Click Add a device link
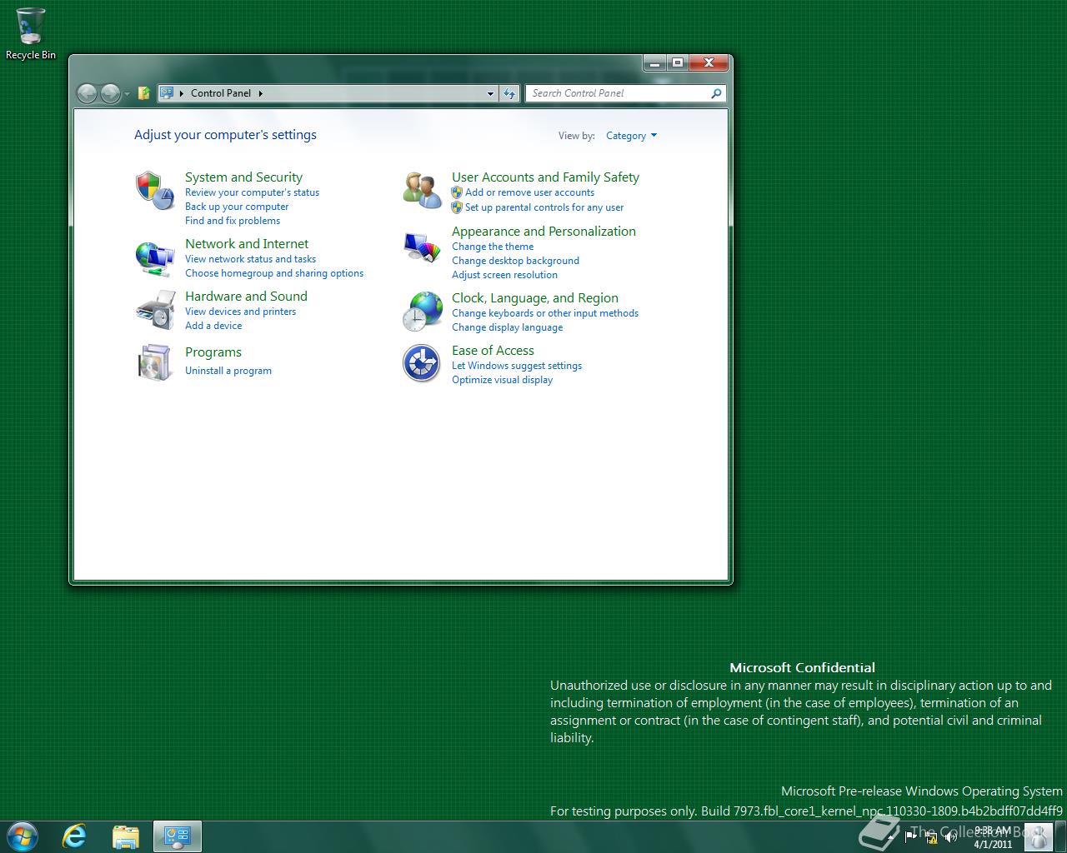This screenshot has width=1067, height=853. [x=213, y=326]
